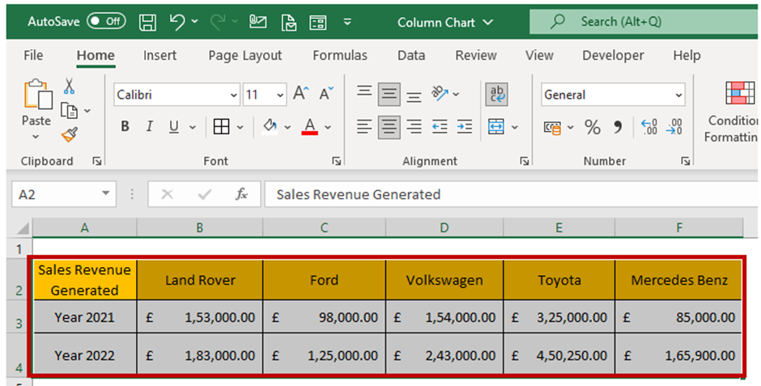Go to the Review tab
The height and width of the screenshot is (386, 761).
click(x=476, y=55)
